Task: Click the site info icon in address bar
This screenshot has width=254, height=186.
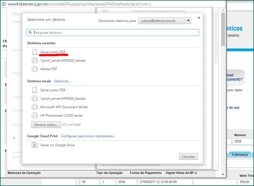Action: pyautogui.click(x=4, y=4)
